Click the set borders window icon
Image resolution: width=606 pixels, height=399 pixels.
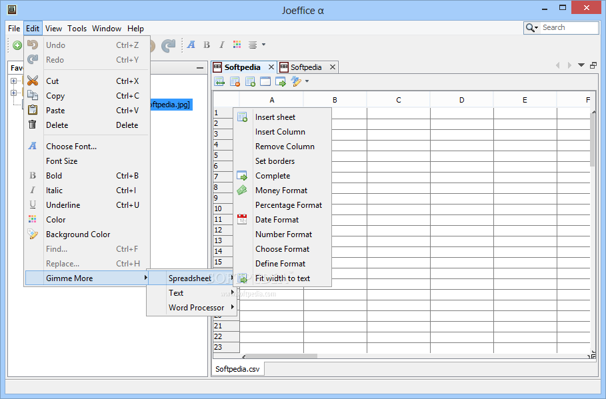click(265, 81)
